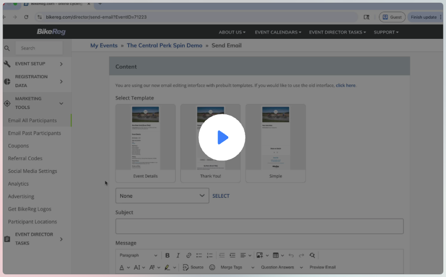Open Get BikeReg Logos
This screenshot has width=446, height=277.
30,209
